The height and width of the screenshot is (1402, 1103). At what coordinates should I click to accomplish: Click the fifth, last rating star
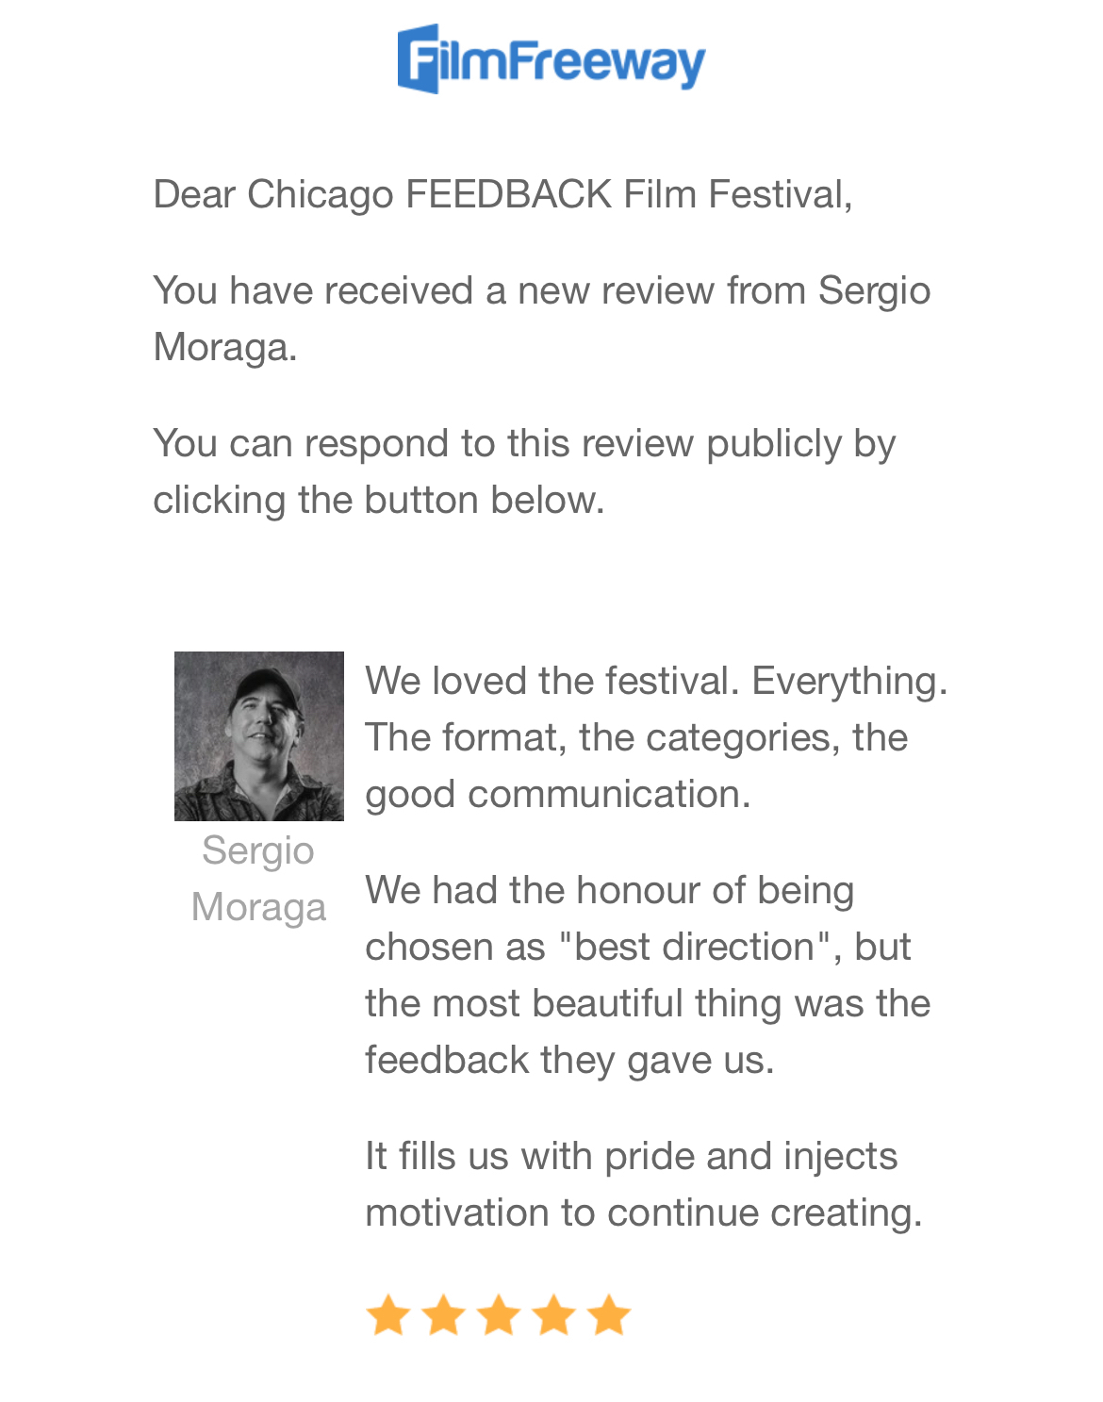click(609, 1314)
